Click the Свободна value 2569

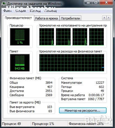[x=49, y=95]
